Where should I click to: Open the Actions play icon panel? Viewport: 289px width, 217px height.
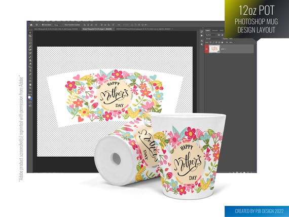[202, 35]
